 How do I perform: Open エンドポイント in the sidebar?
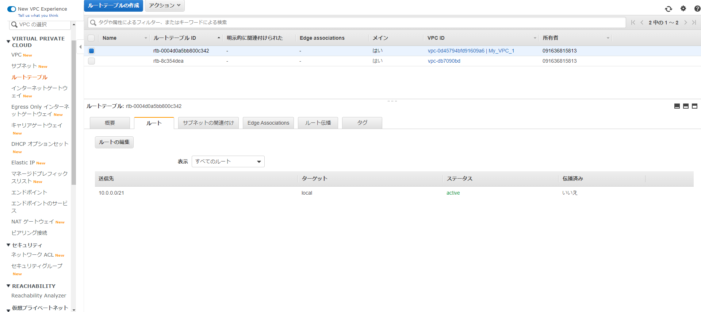(x=29, y=192)
